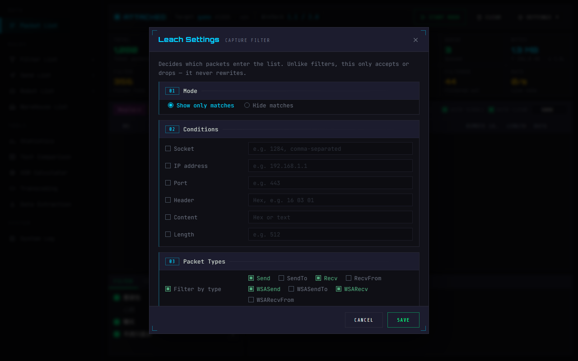578x361 pixels.
Task: Check the RecvFrom packet type
Action: pos(349,278)
